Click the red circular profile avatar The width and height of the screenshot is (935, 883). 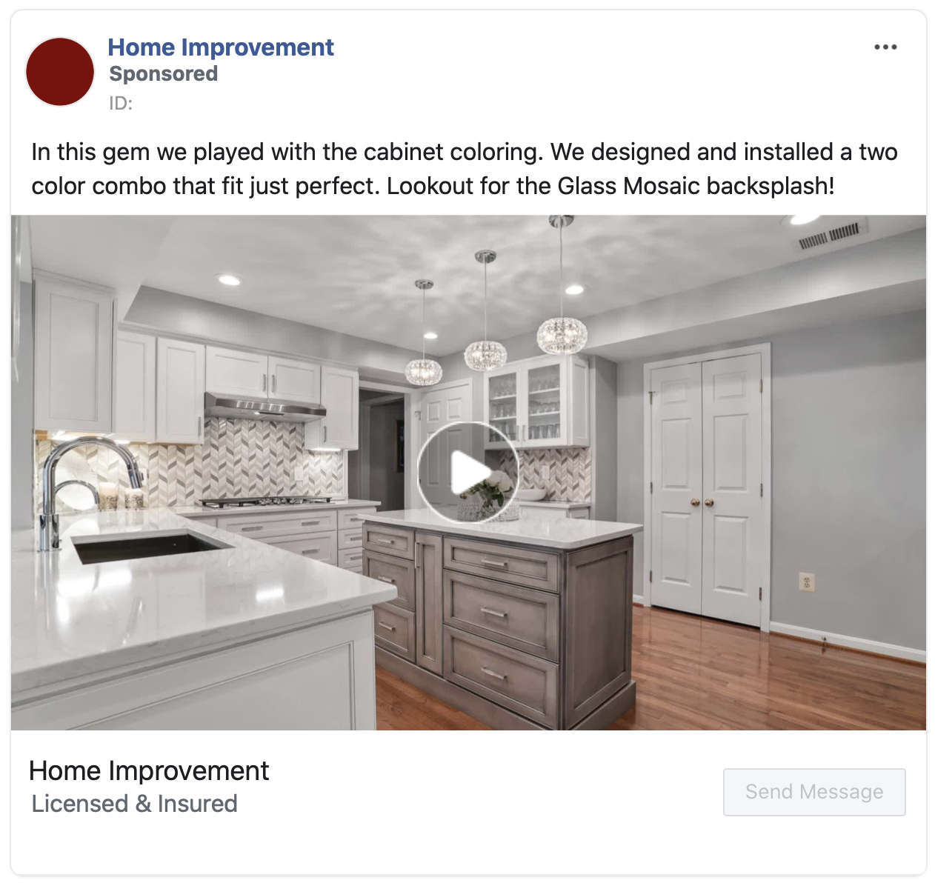tap(60, 72)
